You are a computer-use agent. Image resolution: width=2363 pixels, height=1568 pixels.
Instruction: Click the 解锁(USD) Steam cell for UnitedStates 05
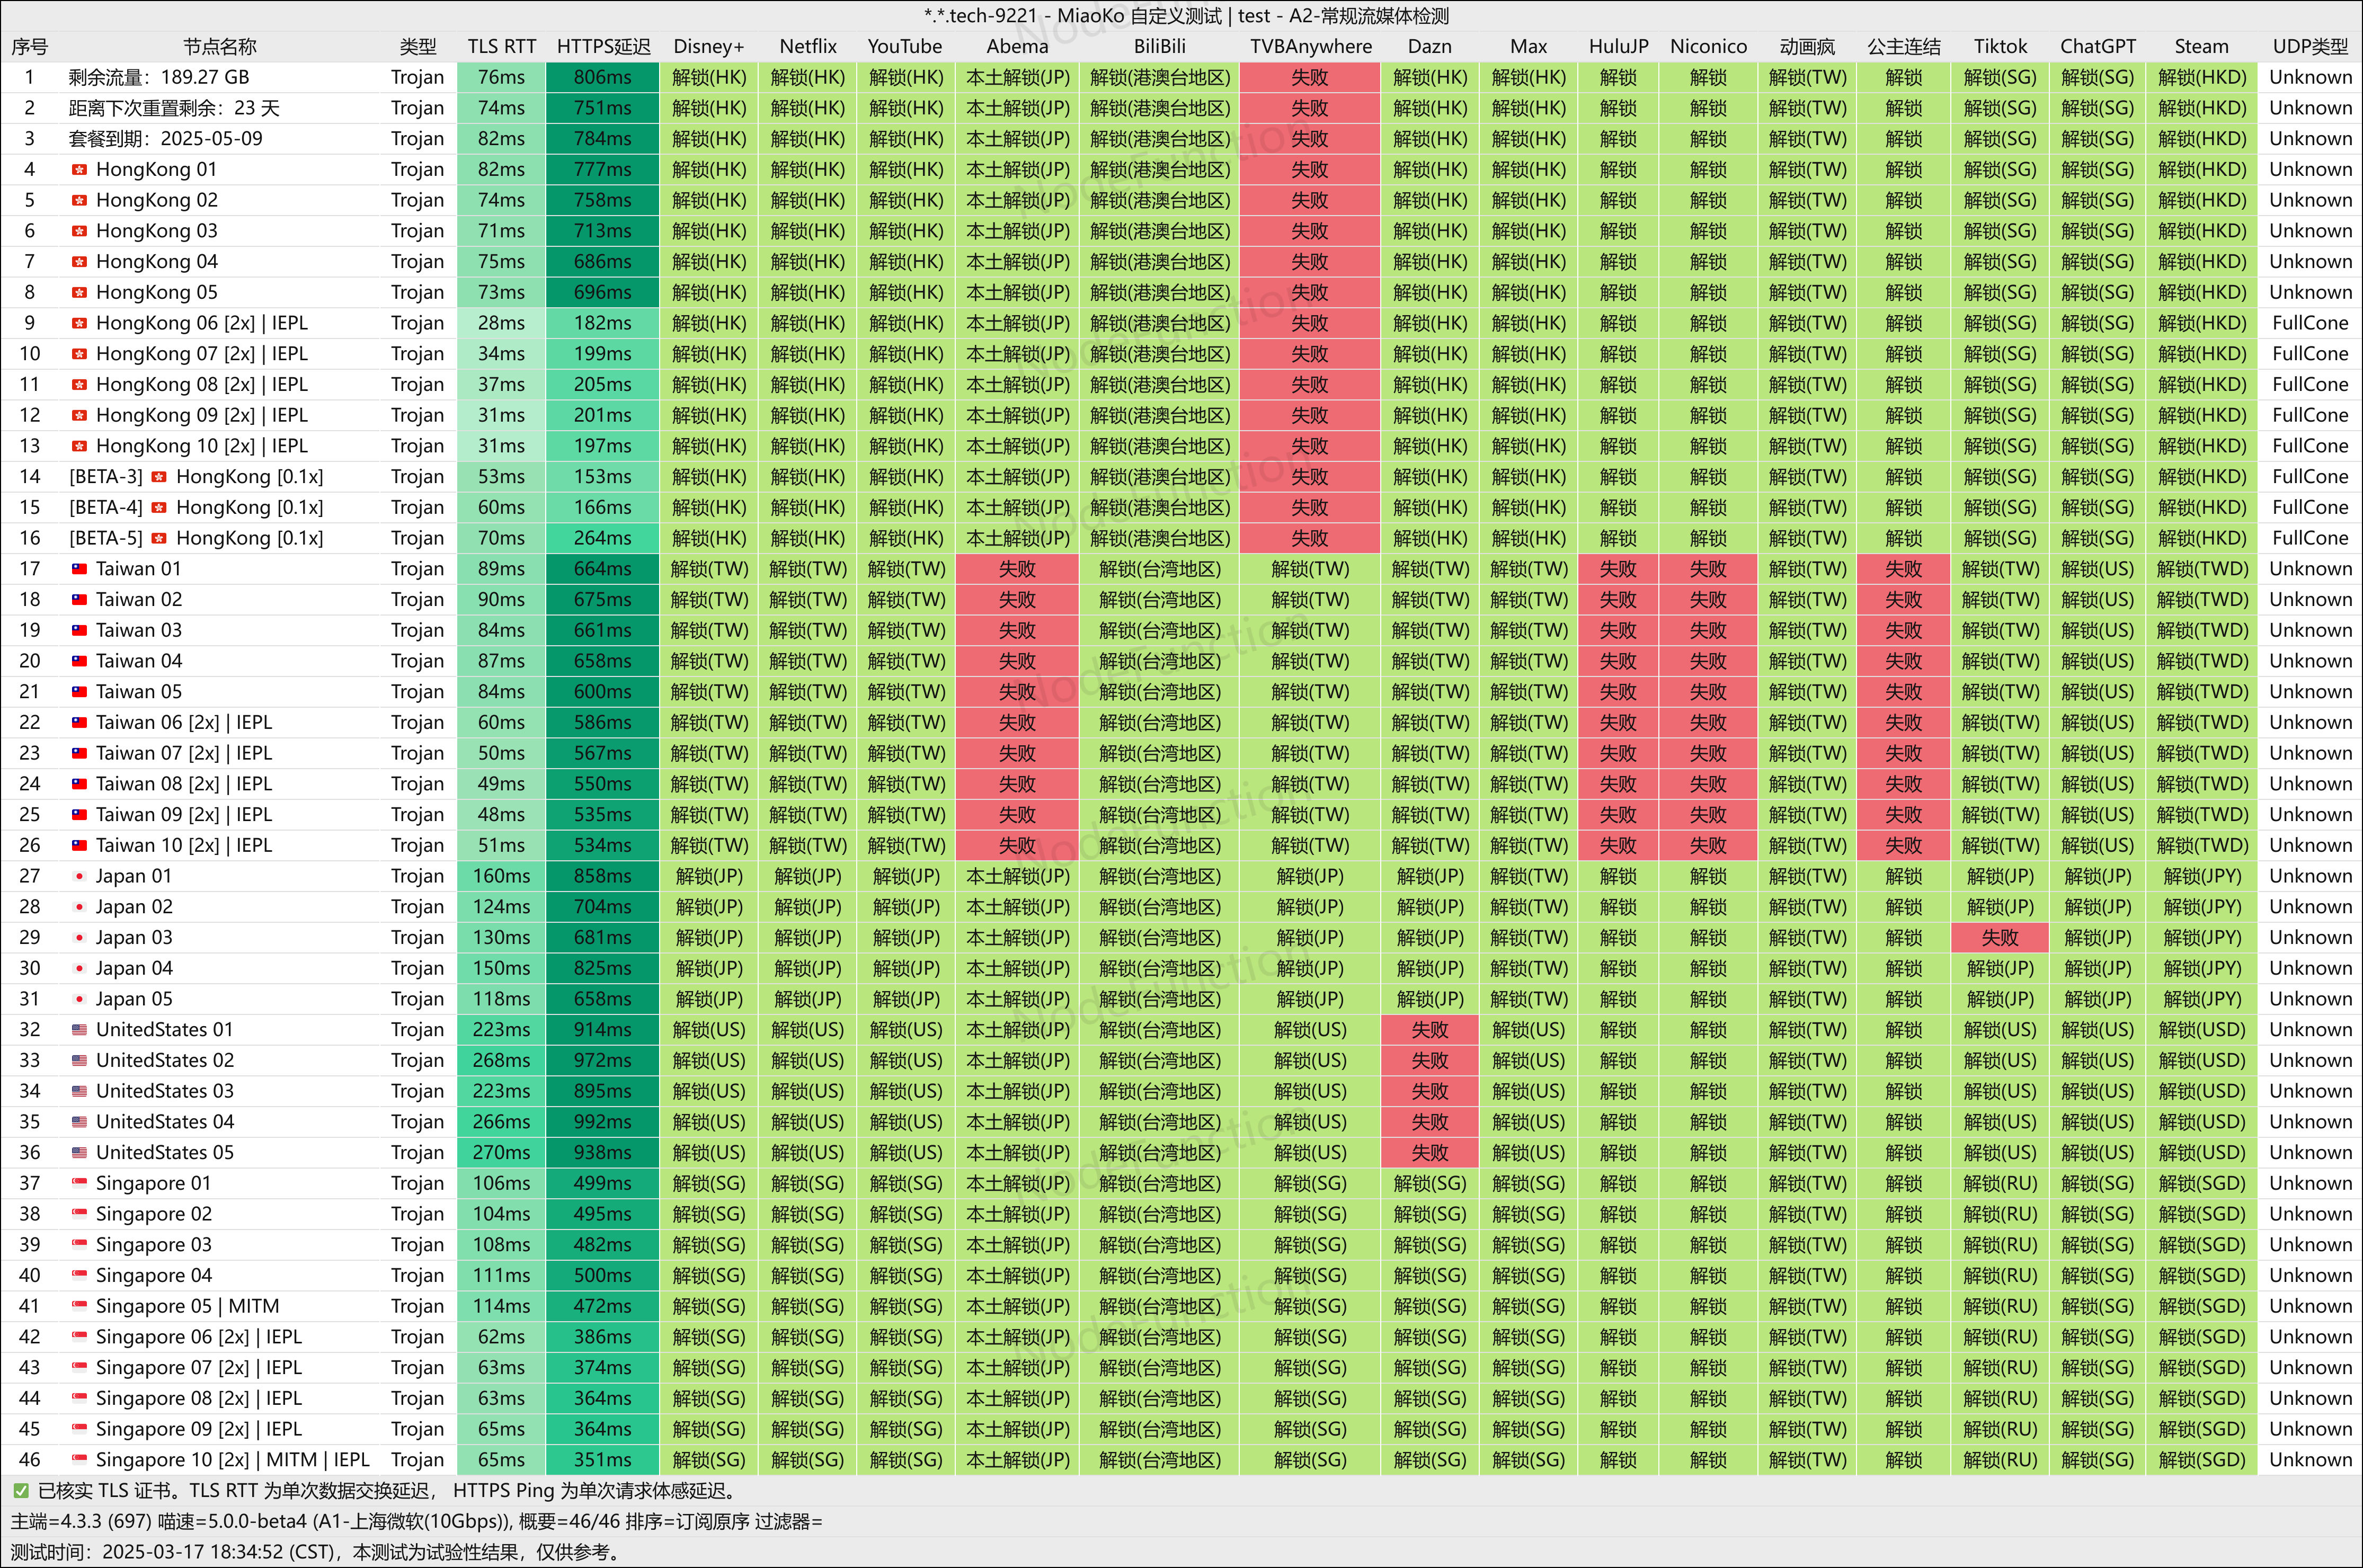point(2202,1153)
